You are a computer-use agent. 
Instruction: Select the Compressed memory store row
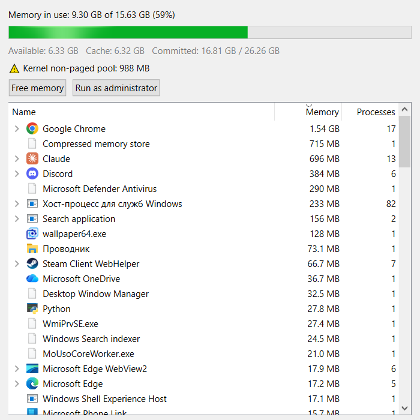coord(203,144)
